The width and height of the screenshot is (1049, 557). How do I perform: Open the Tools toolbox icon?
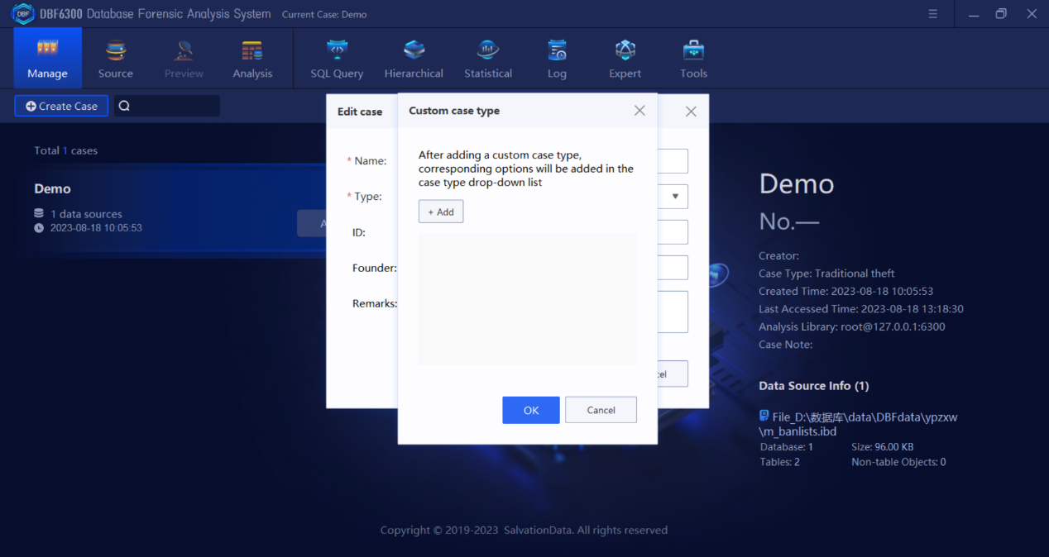click(693, 51)
